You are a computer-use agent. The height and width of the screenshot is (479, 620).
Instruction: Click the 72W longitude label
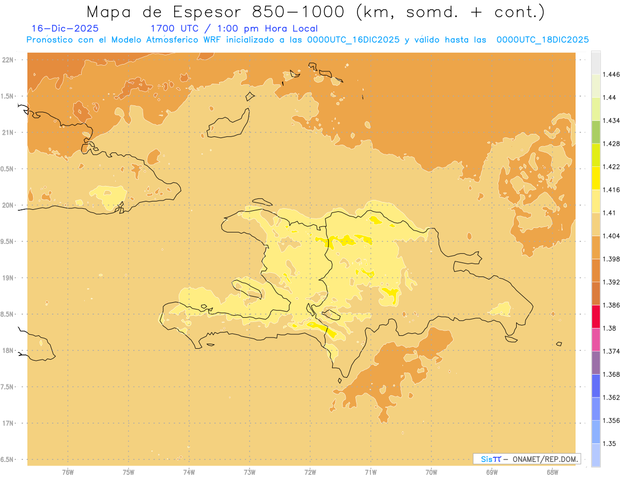pyautogui.click(x=310, y=472)
